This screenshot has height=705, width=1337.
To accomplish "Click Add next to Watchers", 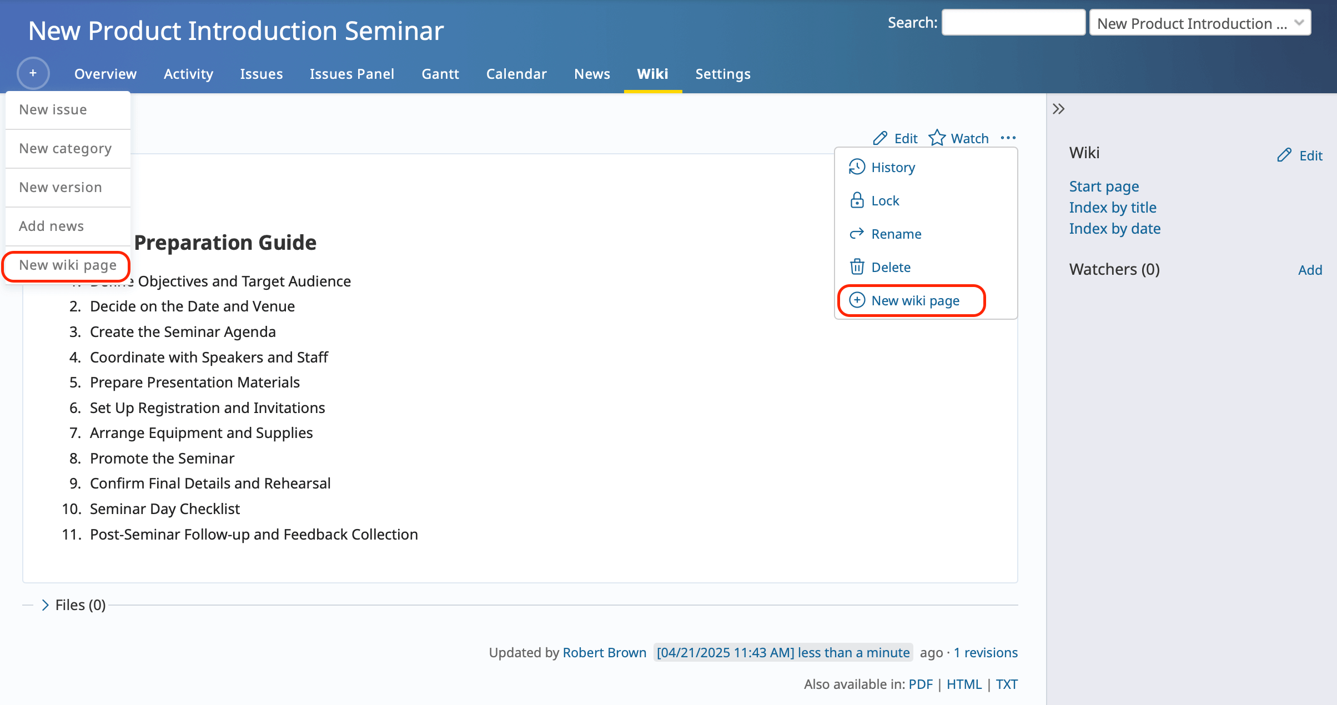I will pos(1310,270).
